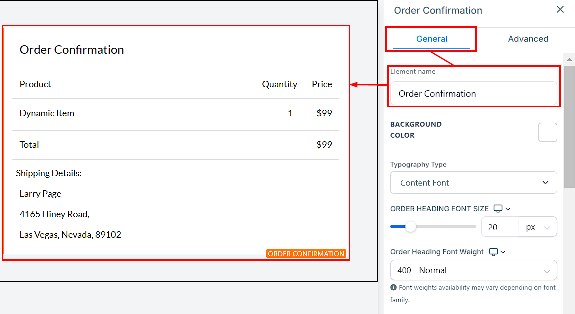Click chevron next to Font Size device icon
This screenshot has height=314, width=575.
(x=508, y=209)
